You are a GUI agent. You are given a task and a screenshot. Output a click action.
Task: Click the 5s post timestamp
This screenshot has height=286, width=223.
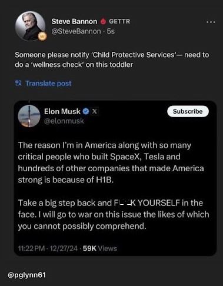pos(111,31)
